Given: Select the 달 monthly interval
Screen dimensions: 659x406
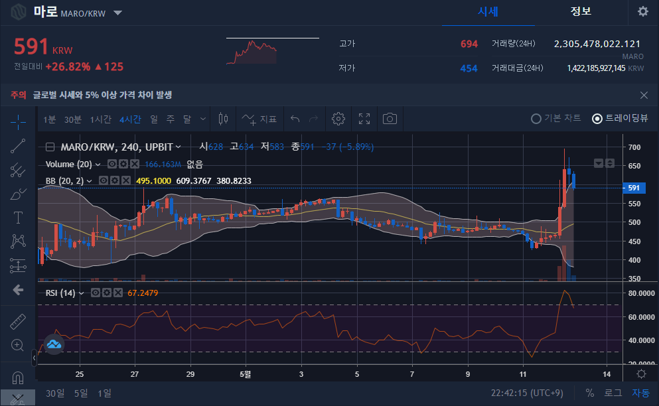Looking at the screenshot, I should coord(187,119).
